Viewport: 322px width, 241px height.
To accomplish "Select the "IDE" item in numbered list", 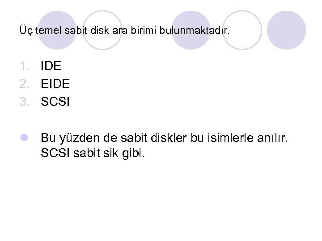I will click(51, 66).
